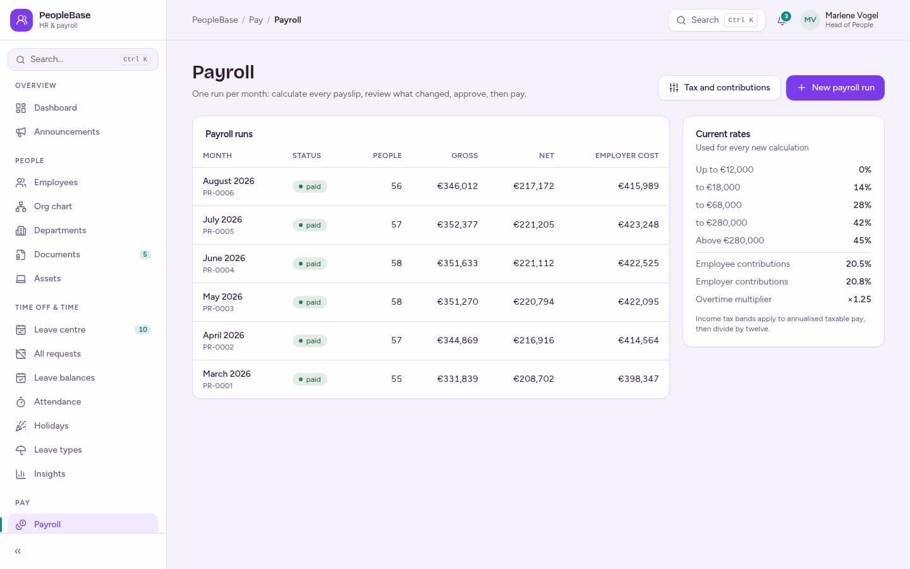Open the Pay breadcrumb link
910x569 pixels.
pos(256,20)
